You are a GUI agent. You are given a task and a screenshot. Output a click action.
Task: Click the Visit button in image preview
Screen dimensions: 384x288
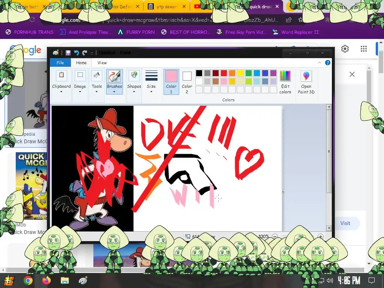point(345,223)
